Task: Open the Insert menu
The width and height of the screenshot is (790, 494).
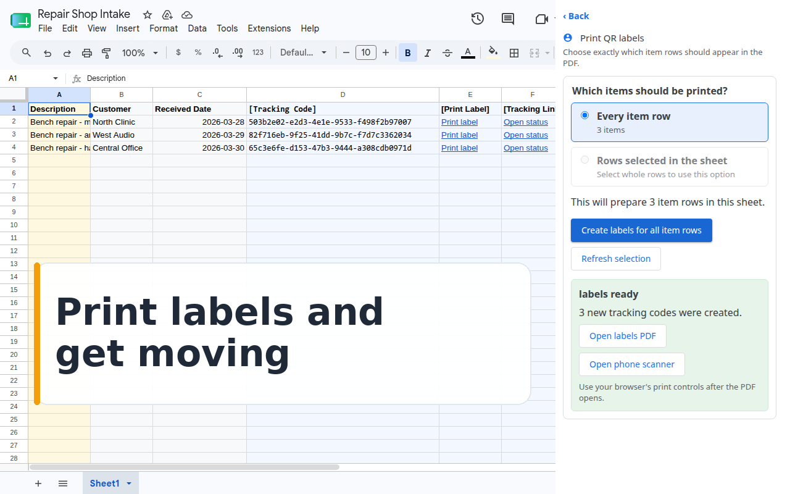Action: [x=128, y=28]
